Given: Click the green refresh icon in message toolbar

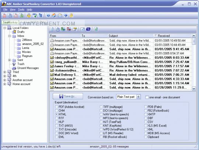Looking at the screenshot, I should point(96,29).
